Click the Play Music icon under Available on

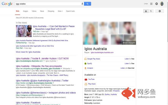86,84
